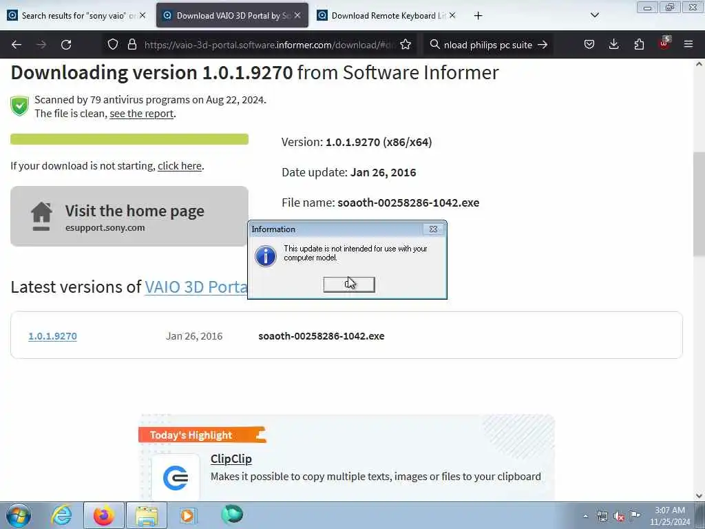
Task: Close the Information dialog
Action: [x=434, y=229]
